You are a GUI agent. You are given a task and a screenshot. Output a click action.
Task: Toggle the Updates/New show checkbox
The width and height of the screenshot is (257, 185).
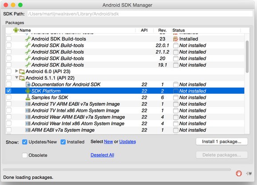24,142
